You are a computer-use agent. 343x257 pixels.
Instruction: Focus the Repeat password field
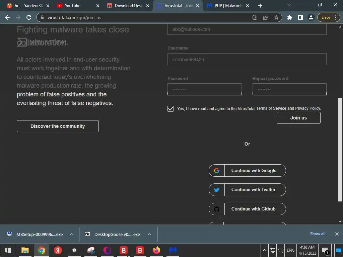pyautogui.click(x=289, y=89)
